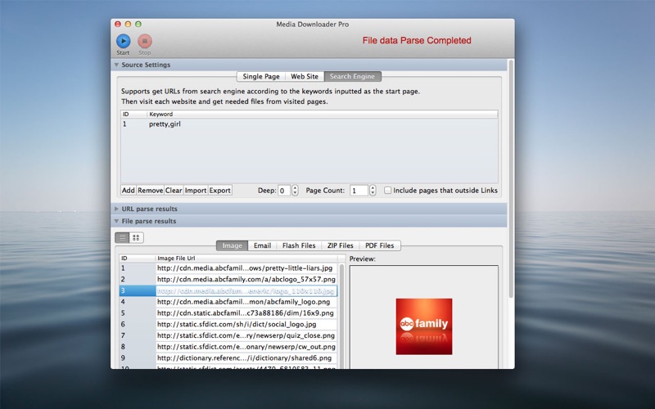
Task: Click the Remove keyword button
Action: coord(150,191)
